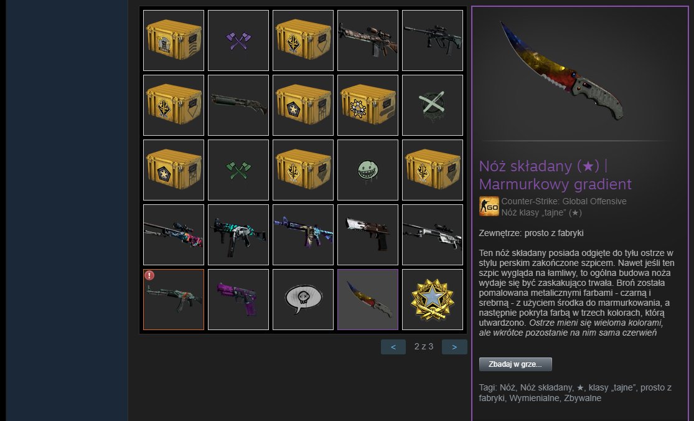
Task: Select the first yellow weapon case
Action: [x=174, y=40]
